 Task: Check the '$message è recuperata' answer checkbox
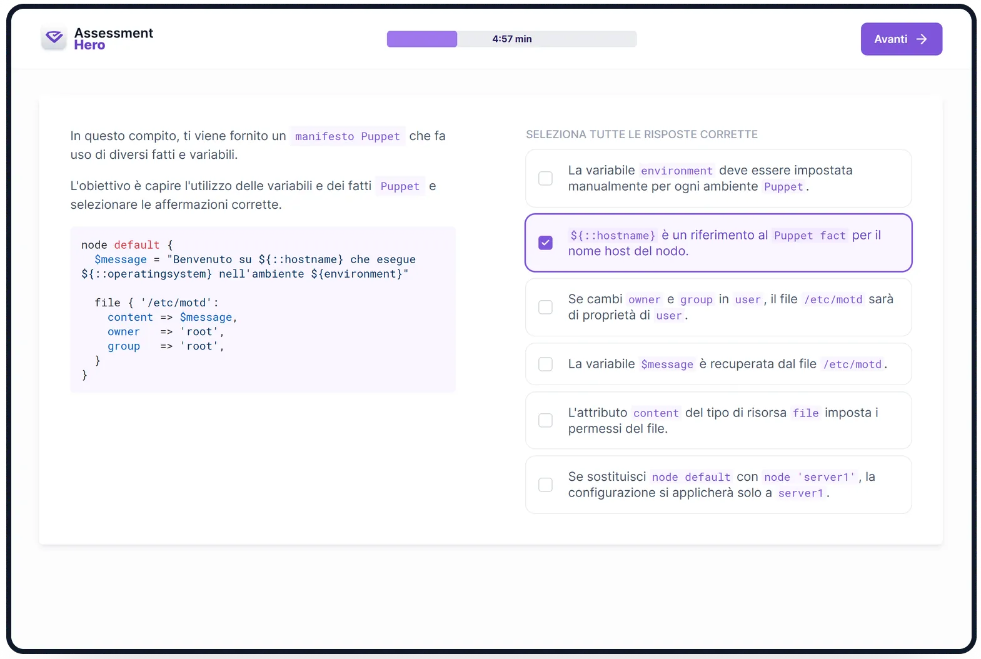545,364
